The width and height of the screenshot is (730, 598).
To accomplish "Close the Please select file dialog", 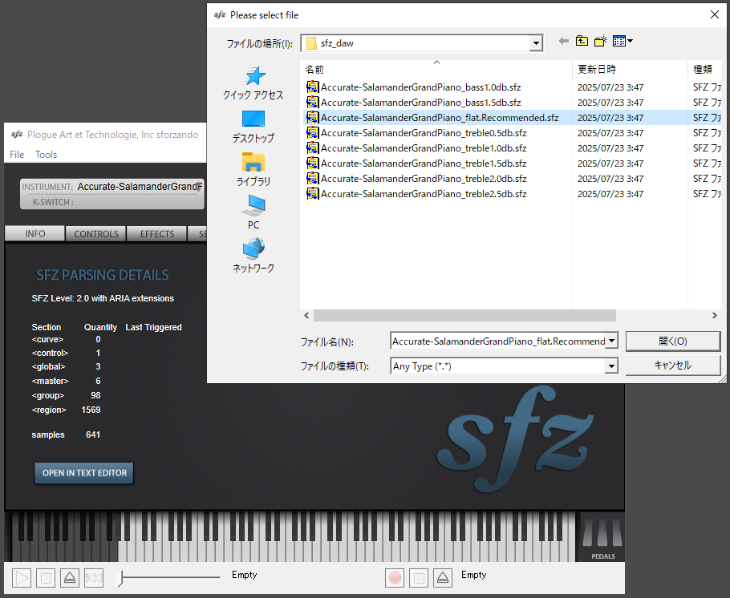I will (x=715, y=14).
